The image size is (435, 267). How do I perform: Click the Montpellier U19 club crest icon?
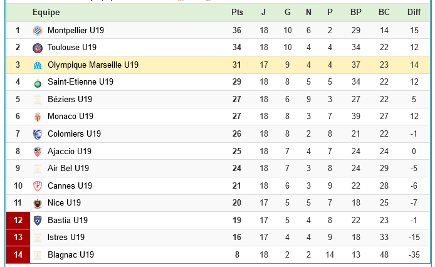coord(38,30)
